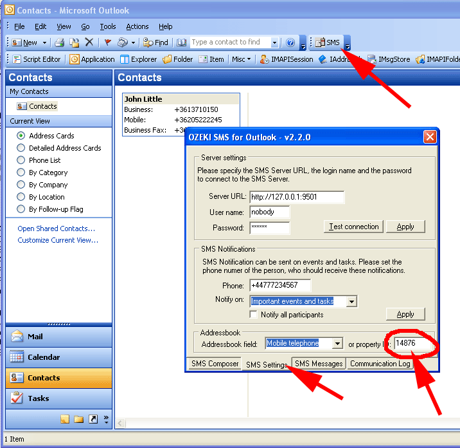This screenshot has height=448, width=460.
Task: Click the Customize Current View link
Action: click(58, 240)
